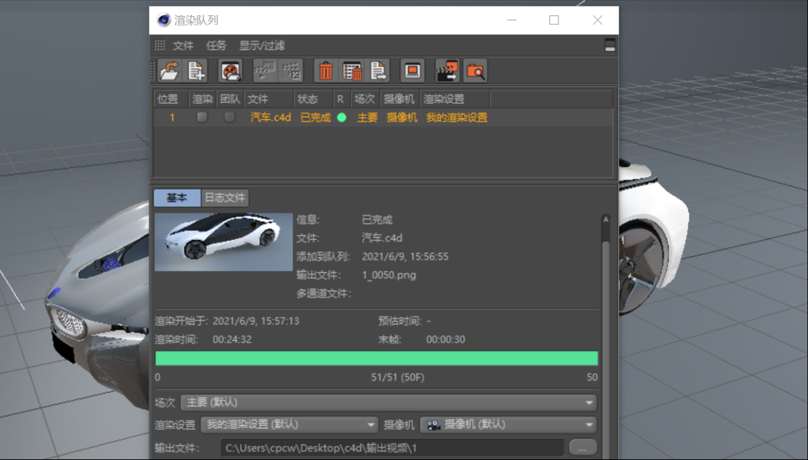The height and width of the screenshot is (460, 808).
Task: Click the browse (...) output file button
Action: 582,447
